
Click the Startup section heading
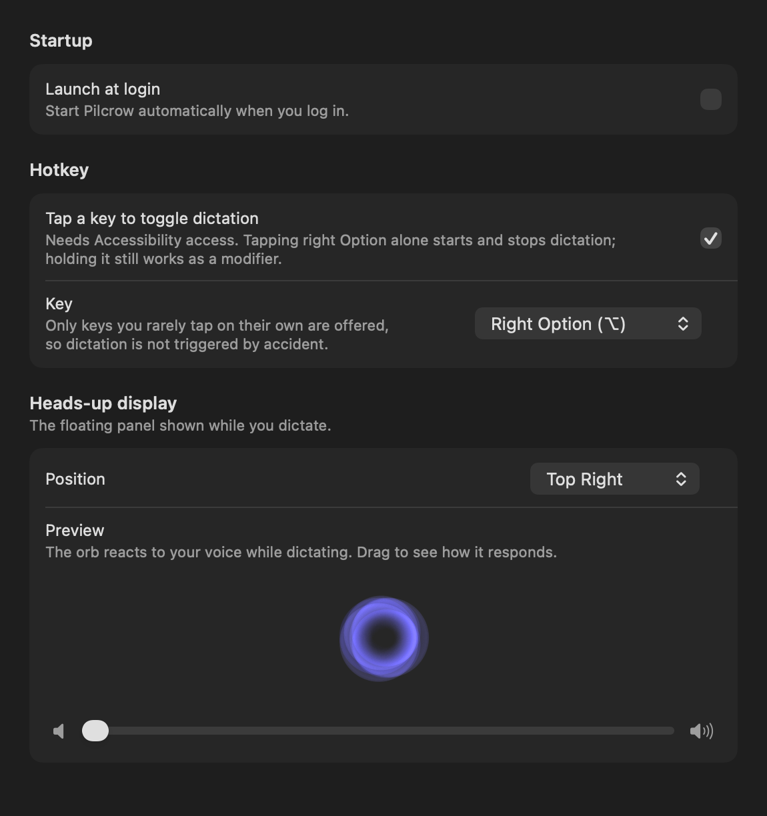[x=61, y=41]
